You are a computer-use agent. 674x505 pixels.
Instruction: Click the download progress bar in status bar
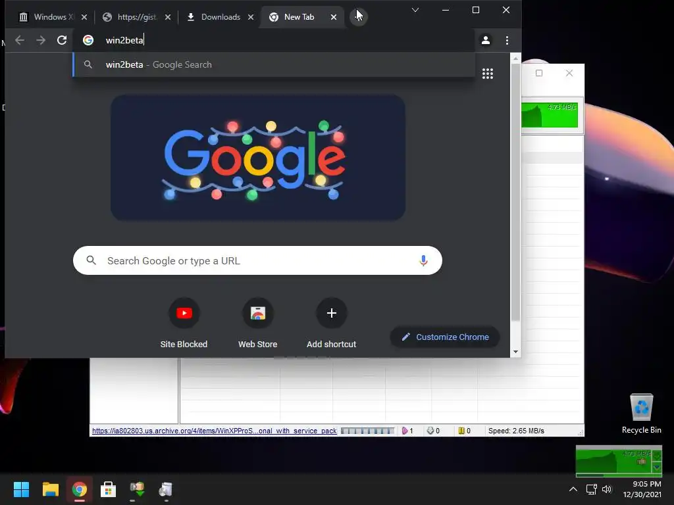click(367, 431)
